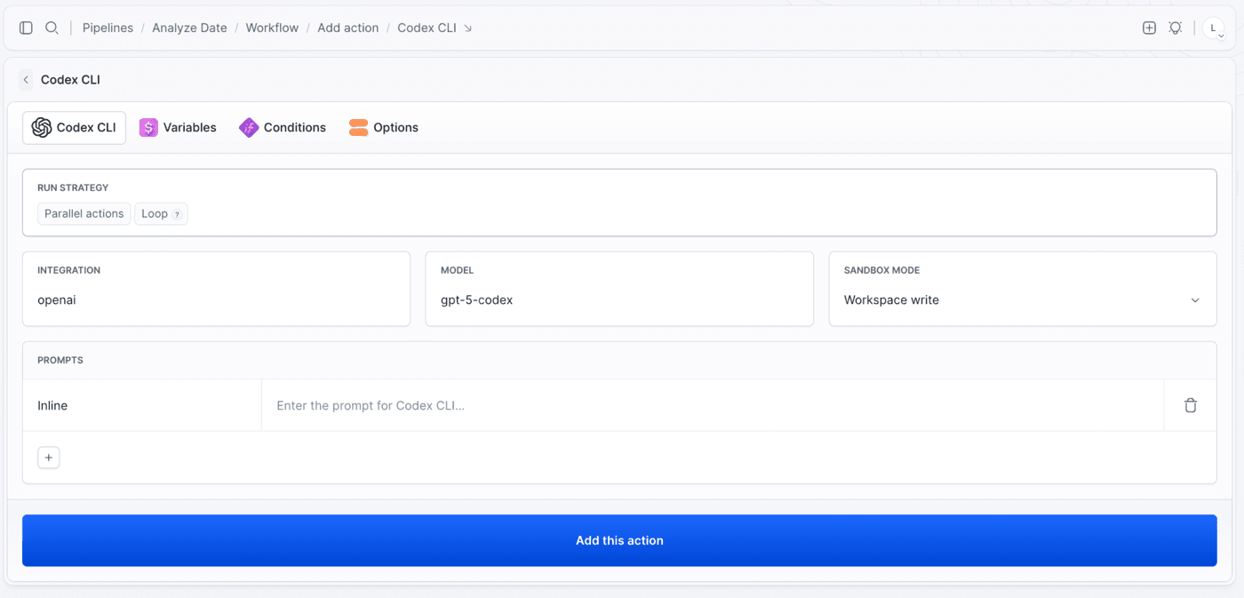The width and height of the screenshot is (1244, 598).
Task: Click the Codex CLI breadcrumb item
Action: click(427, 28)
